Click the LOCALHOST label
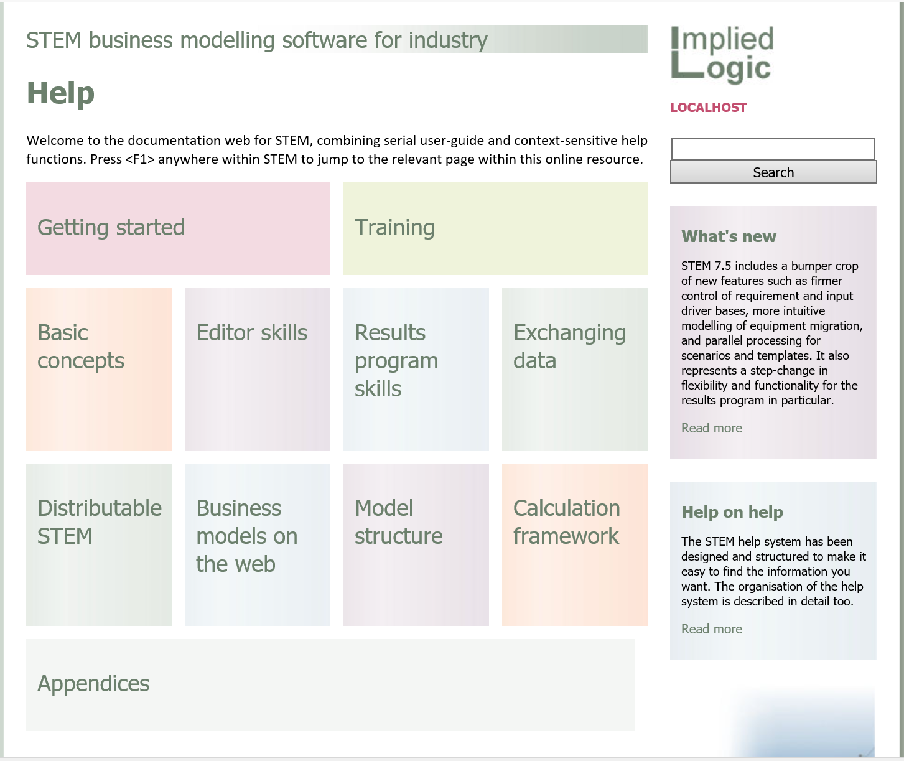This screenshot has height=761, width=904. tap(708, 108)
